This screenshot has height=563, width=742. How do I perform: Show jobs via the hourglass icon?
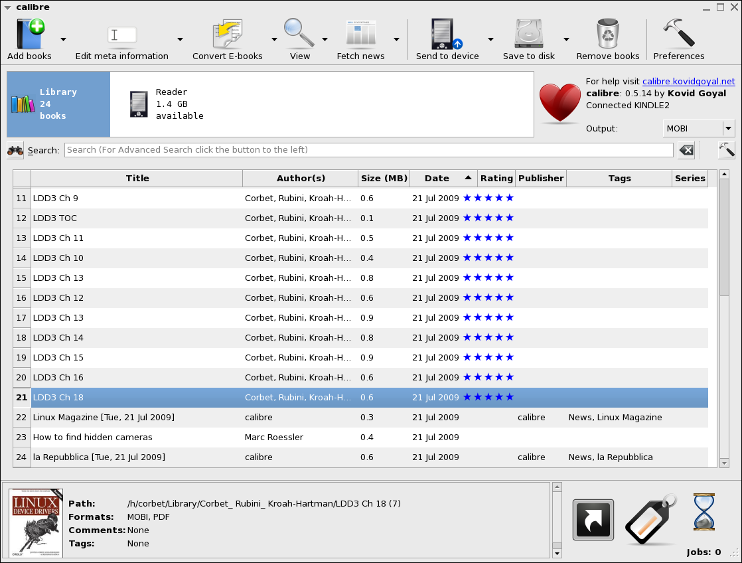(704, 512)
